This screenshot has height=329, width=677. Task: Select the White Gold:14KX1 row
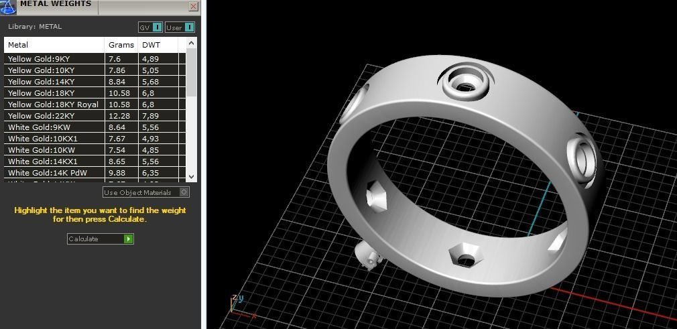(95, 161)
